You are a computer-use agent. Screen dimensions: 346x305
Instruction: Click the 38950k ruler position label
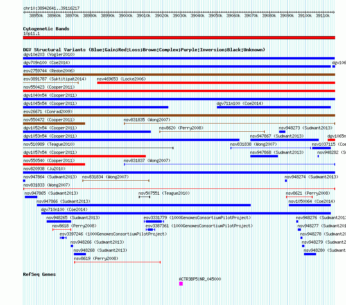click(x=36, y=16)
